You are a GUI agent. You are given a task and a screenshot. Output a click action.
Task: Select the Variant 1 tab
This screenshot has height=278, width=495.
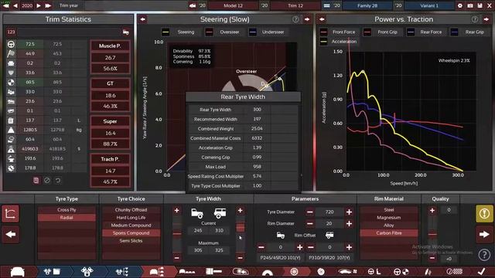(429, 5)
